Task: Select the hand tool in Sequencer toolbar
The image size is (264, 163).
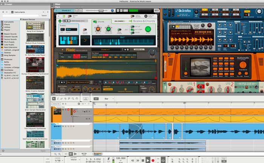Action: (x=77, y=99)
